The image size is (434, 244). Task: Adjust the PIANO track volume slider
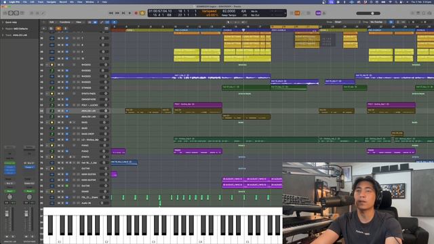point(104,151)
